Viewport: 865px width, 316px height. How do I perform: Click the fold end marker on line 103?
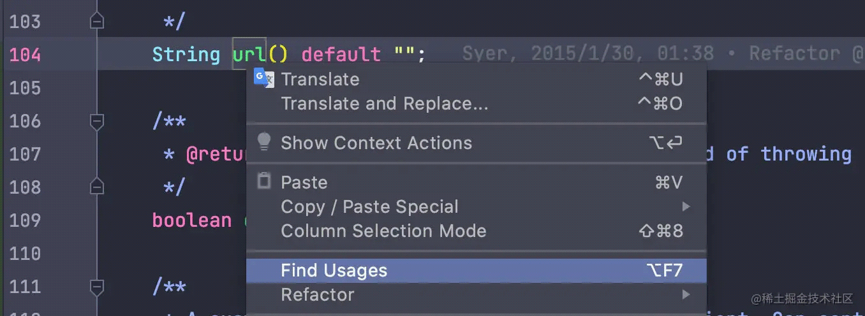pyautogui.click(x=97, y=22)
